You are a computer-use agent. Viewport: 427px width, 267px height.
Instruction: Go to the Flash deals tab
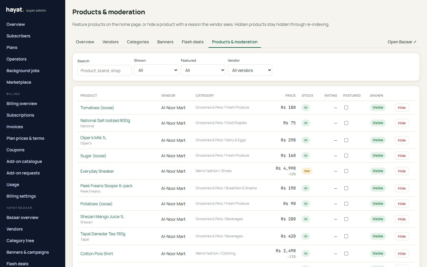point(193,42)
